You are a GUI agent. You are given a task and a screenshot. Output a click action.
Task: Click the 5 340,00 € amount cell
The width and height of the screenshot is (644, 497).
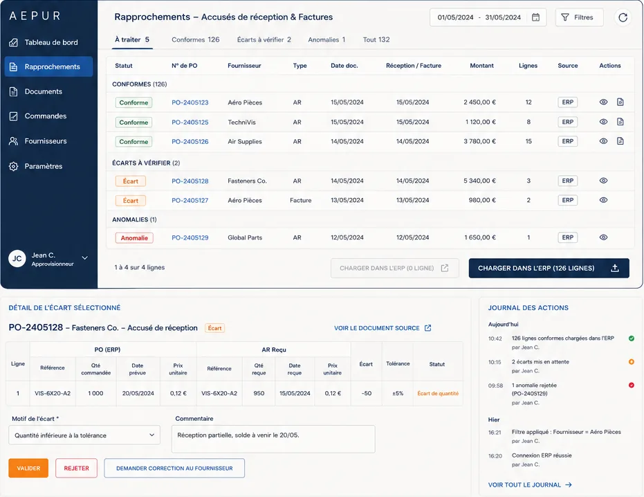(479, 181)
